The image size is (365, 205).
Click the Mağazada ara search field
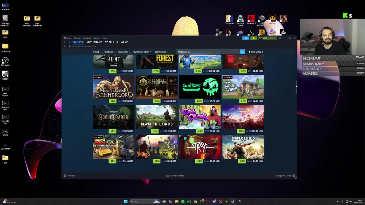208,52
